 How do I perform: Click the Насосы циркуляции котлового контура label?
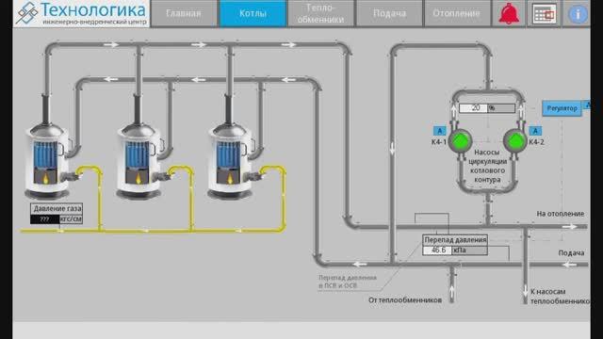[x=487, y=166]
